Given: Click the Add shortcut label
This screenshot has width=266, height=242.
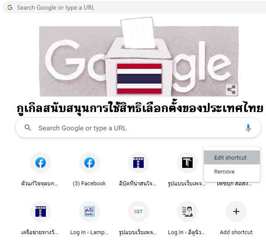Looking at the screenshot, I should tap(236, 232).
